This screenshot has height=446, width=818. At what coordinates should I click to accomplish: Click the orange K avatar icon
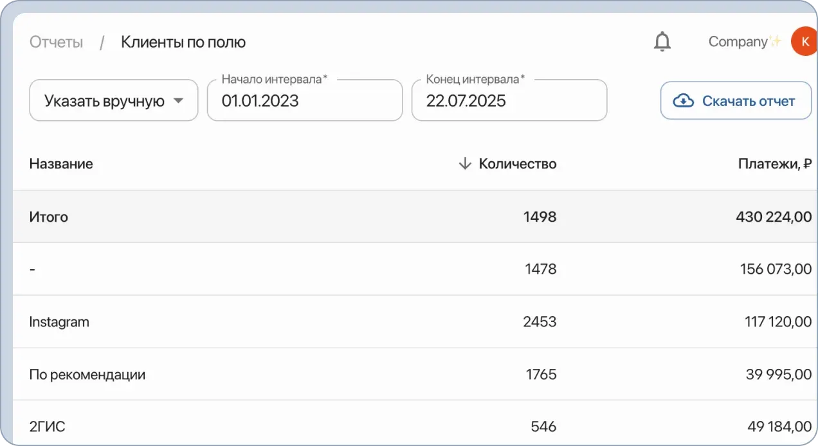tap(804, 41)
